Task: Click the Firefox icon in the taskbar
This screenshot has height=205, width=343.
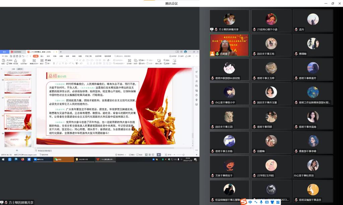Action: (x=23, y=159)
